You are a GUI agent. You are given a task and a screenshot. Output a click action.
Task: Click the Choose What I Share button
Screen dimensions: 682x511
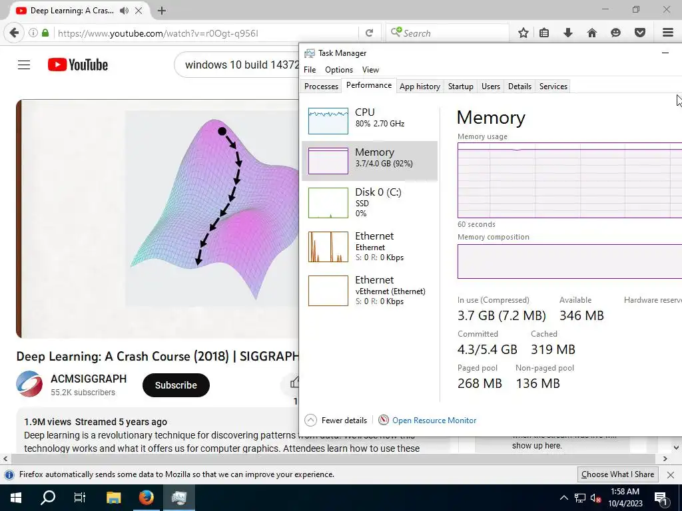pos(617,474)
